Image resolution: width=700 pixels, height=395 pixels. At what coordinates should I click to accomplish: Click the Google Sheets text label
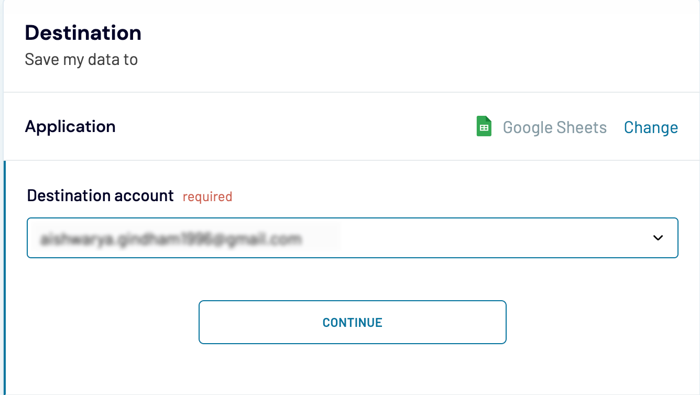coord(555,127)
